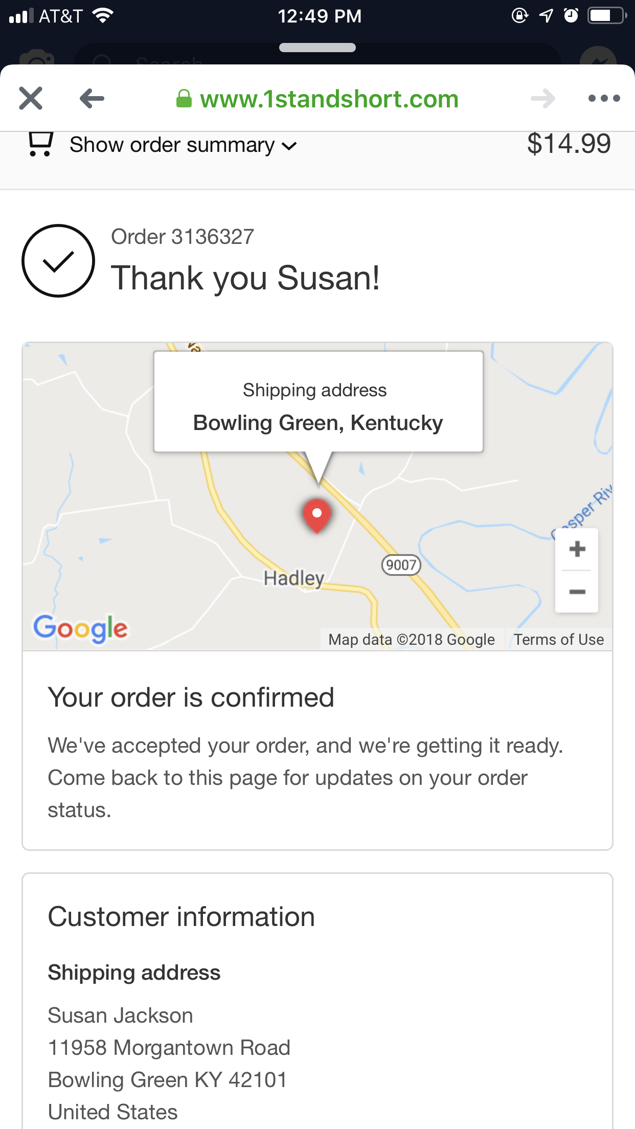Image resolution: width=635 pixels, height=1129 pixels.
Task: Close the in-app browser with X
Action: click(x=31, y=98)
